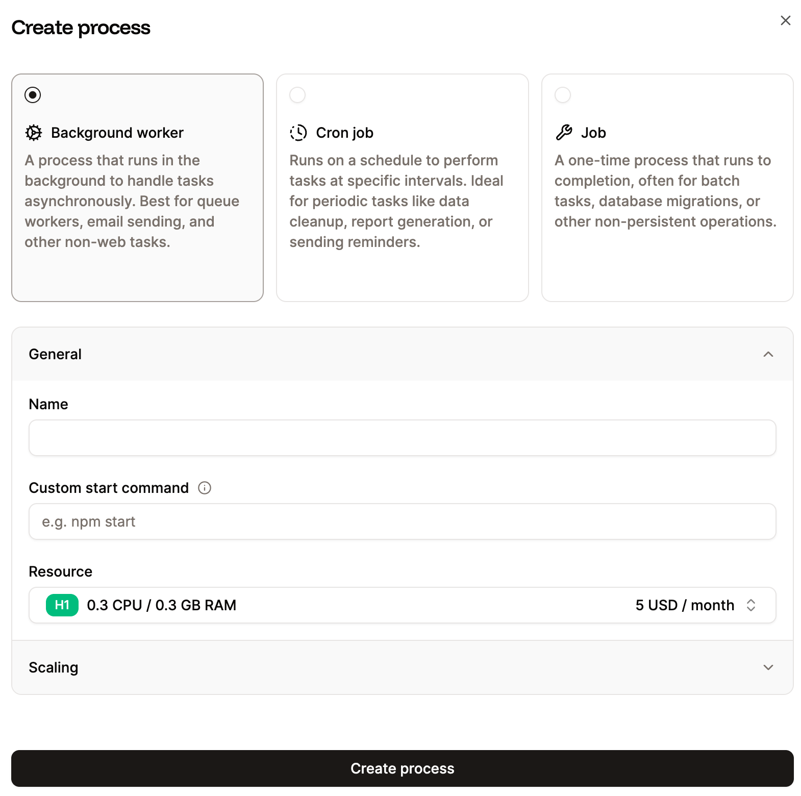Click the close X in the top right
Viewport: 801px width, 796px height.
(x=785, y=20)
